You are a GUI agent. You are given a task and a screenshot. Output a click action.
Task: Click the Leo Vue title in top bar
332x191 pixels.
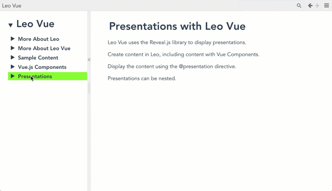[12, 6]
